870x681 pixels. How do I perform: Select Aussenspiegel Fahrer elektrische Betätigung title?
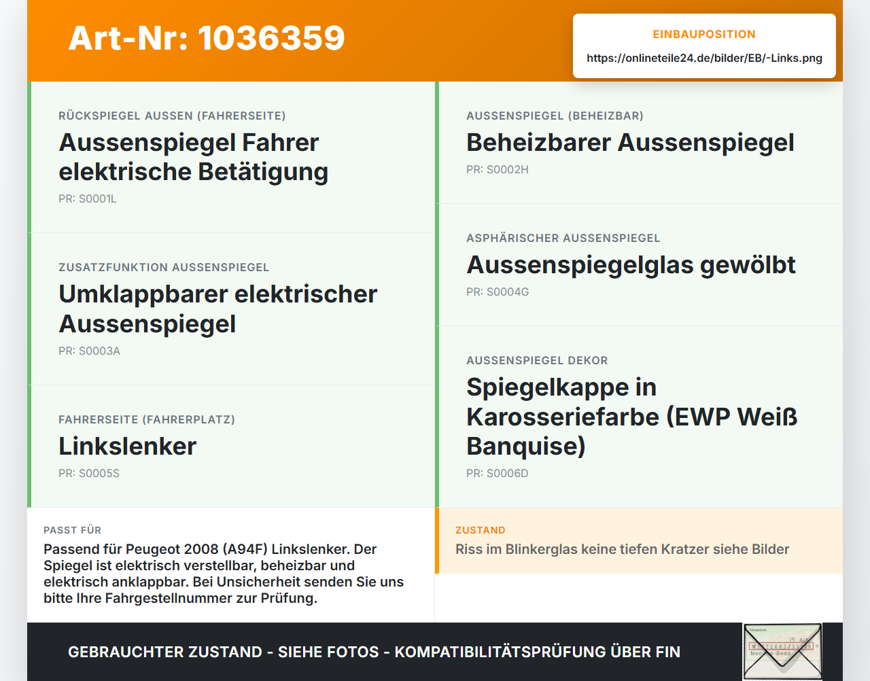click(194, 157)
